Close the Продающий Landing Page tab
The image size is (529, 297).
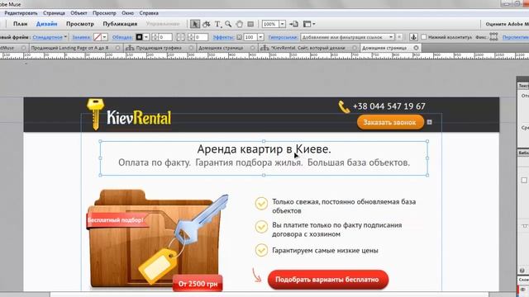tap(117, 48)
